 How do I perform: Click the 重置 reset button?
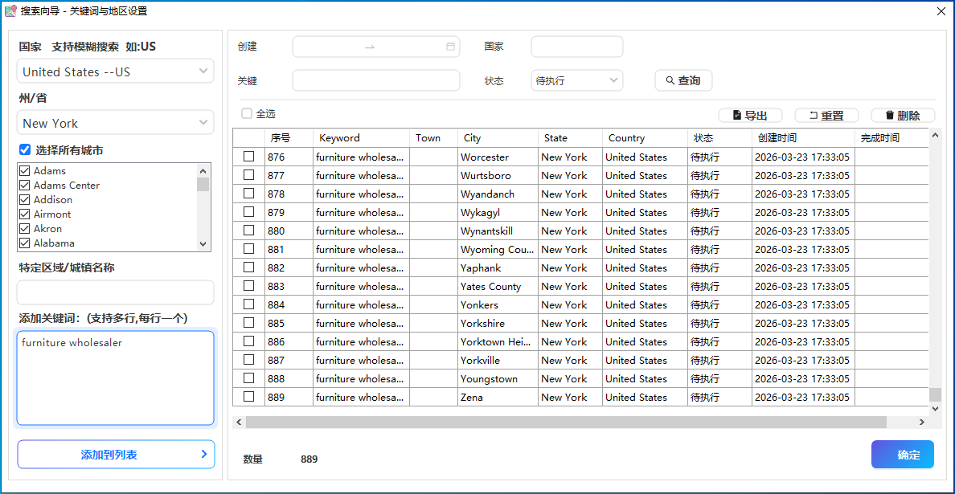tap(826, 116)
